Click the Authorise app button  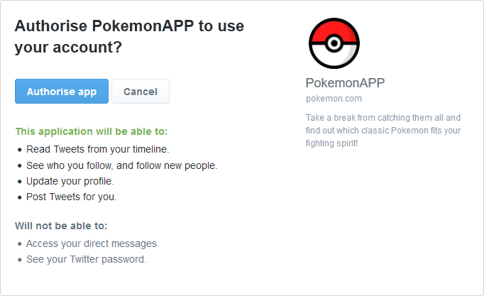point(62,92)
